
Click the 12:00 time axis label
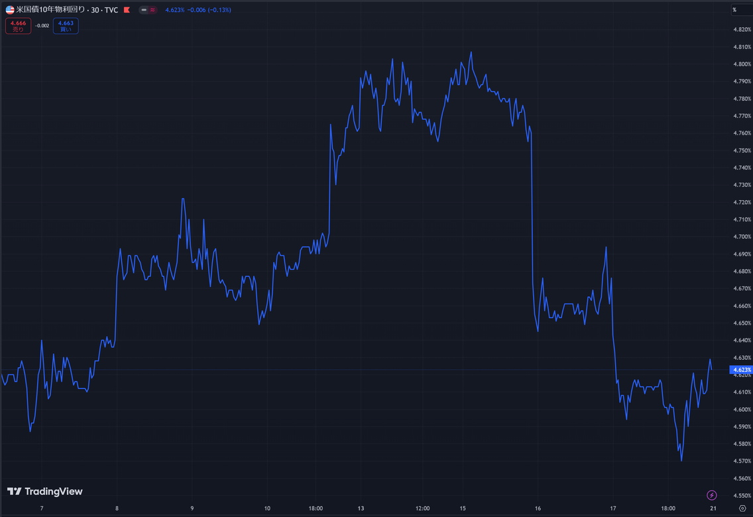(x=423, y=508)
